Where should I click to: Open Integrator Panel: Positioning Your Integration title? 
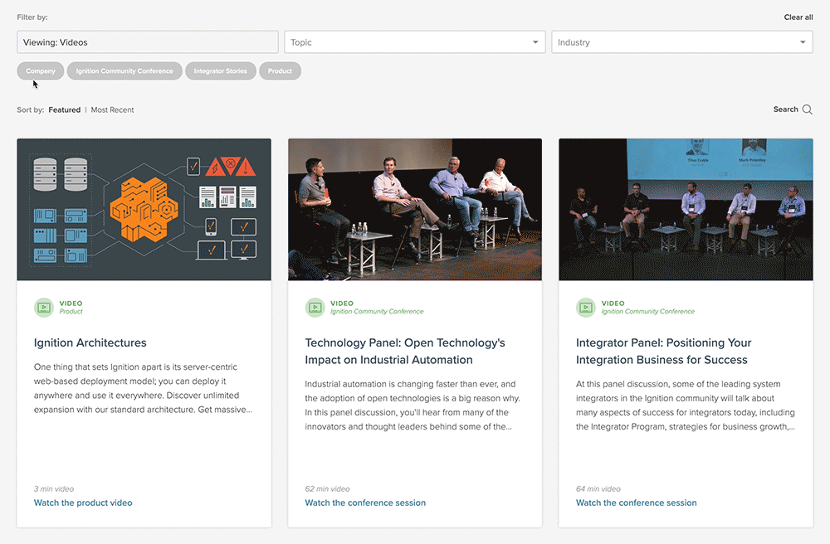click(664, 351)
